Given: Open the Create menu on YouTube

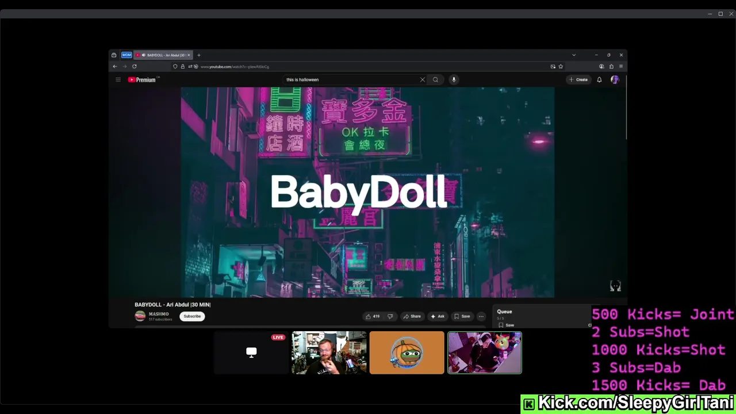Looking at the screenshot, I should click(x=578, y=80).
